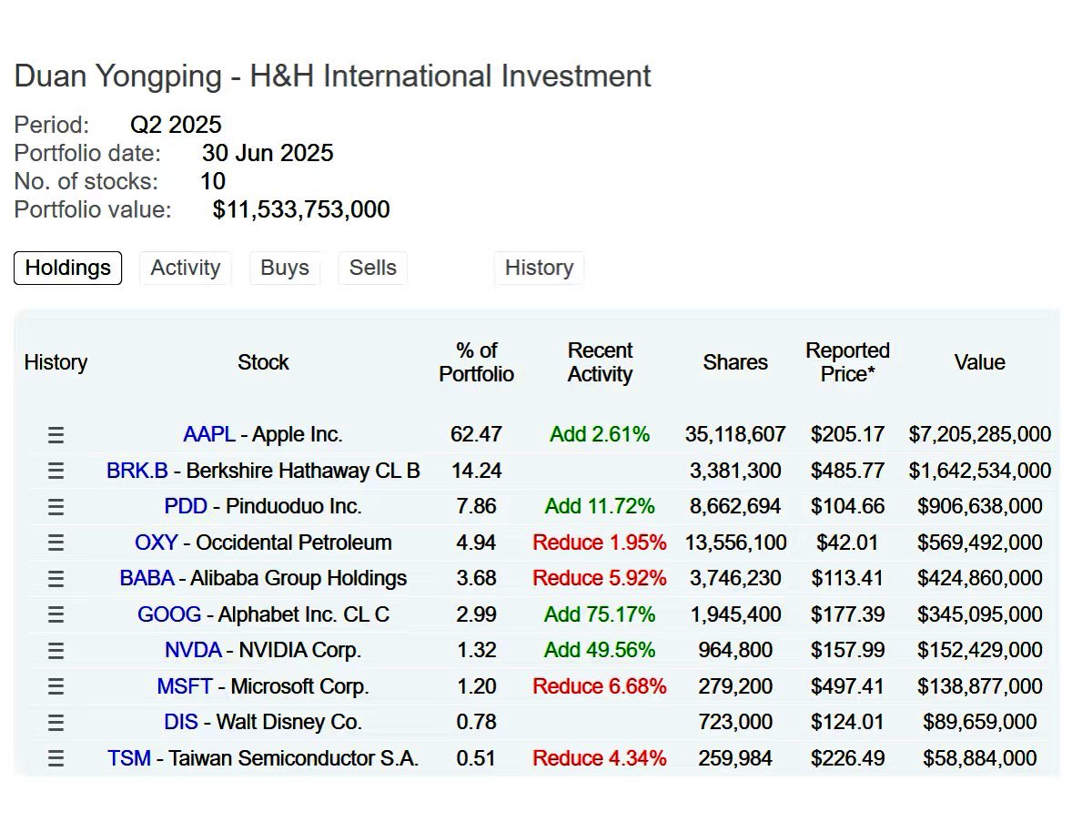
Task: Open history icon for MSFT row
Action: tap(56, 686)
